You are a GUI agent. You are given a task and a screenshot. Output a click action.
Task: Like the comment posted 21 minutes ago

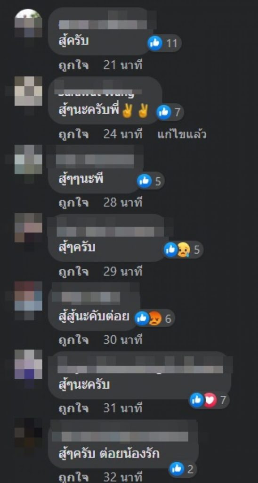coord(74,66)
